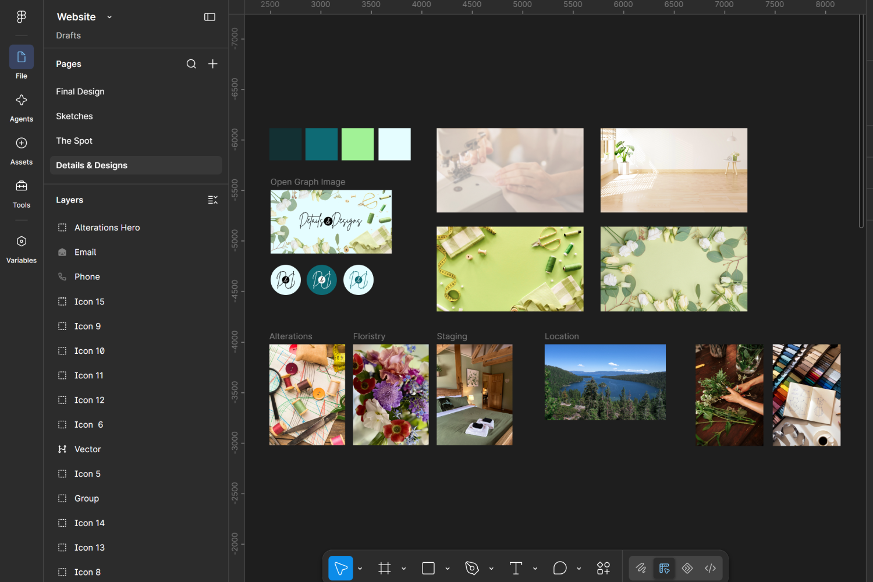
Task: Select the Move tool
Action: pos(340,568)
